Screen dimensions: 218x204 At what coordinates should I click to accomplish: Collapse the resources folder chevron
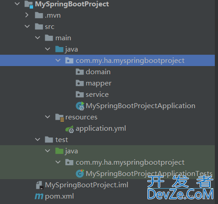pyautogui.click(x=48, y=117)
